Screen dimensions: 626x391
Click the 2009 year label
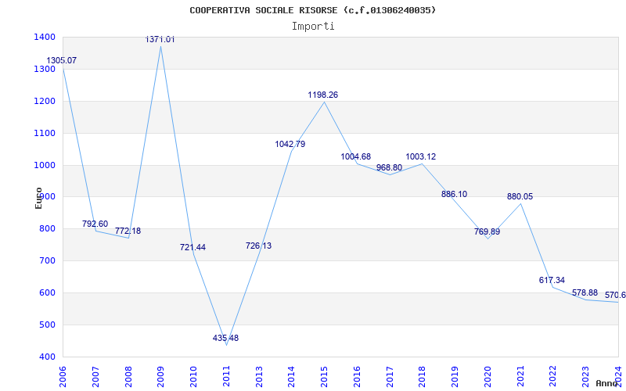coord(161,377)
